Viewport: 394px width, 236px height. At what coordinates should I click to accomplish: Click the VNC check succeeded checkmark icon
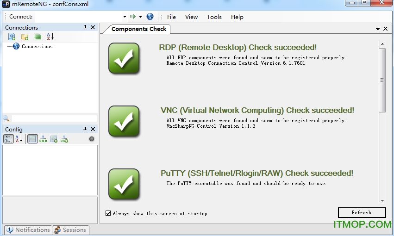point(124,121)
